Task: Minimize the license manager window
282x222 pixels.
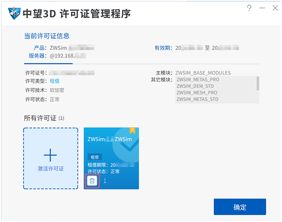Action: [x=262, y=8]
